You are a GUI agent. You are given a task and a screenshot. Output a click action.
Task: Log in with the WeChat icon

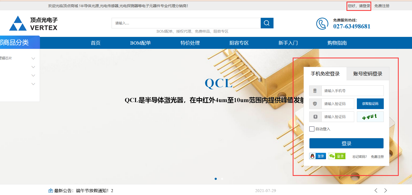click(332, 156)
